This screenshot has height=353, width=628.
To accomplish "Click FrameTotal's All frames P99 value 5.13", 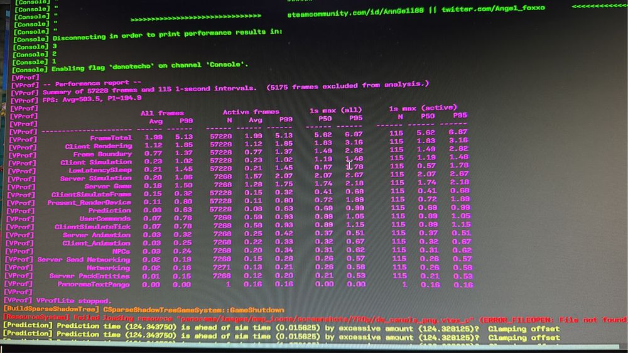I will click(184, 137).
